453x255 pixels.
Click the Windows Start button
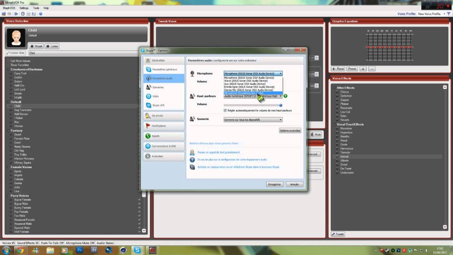pyautogui.click(x=6, y=250)
